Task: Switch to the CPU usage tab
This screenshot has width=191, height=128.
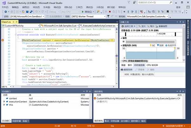Action: [x=152, y=65]
